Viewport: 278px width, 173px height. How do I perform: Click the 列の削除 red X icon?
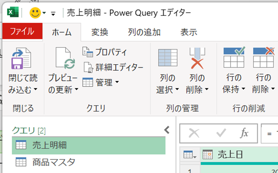[x=197, y=58]
